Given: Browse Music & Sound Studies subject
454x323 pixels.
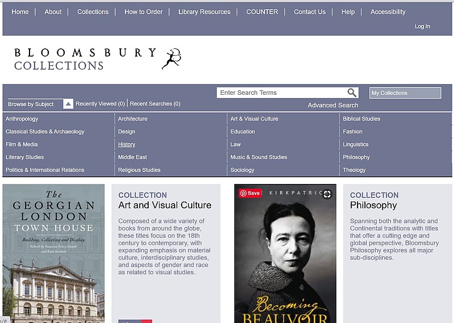Looking at the screenshot, I should click(x=259, y=157).
